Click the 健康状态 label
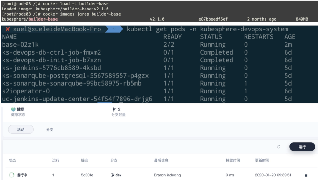The width and height of the screenshot is (318, 180). [x=18, y=115]
